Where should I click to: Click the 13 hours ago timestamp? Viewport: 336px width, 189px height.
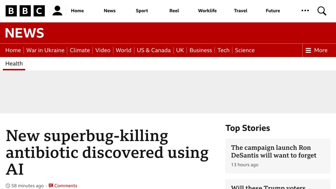coord(245,165)
